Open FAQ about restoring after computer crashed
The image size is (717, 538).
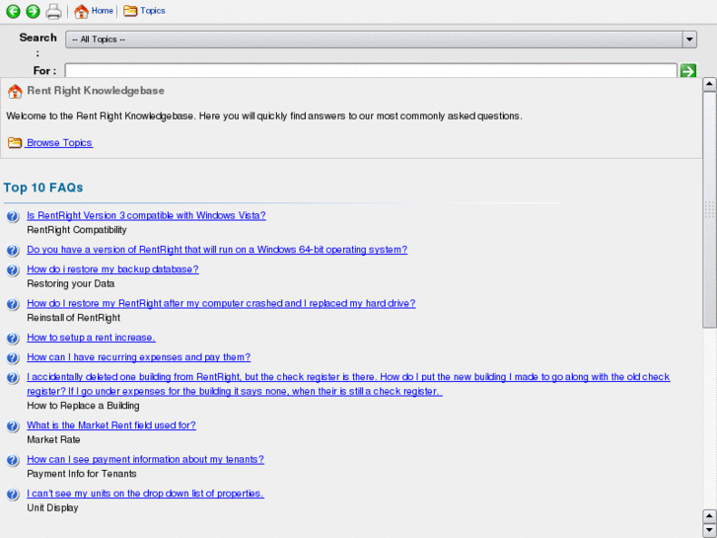click(221, 303)
